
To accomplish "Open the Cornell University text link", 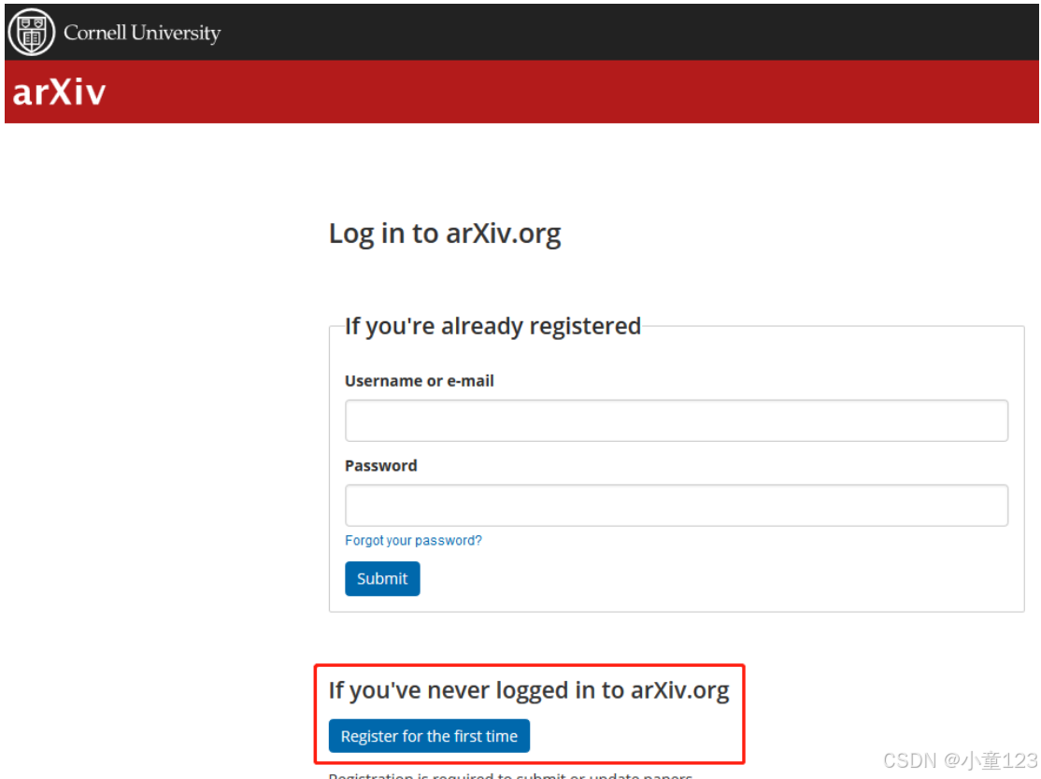I will click(x=142, y=33).
